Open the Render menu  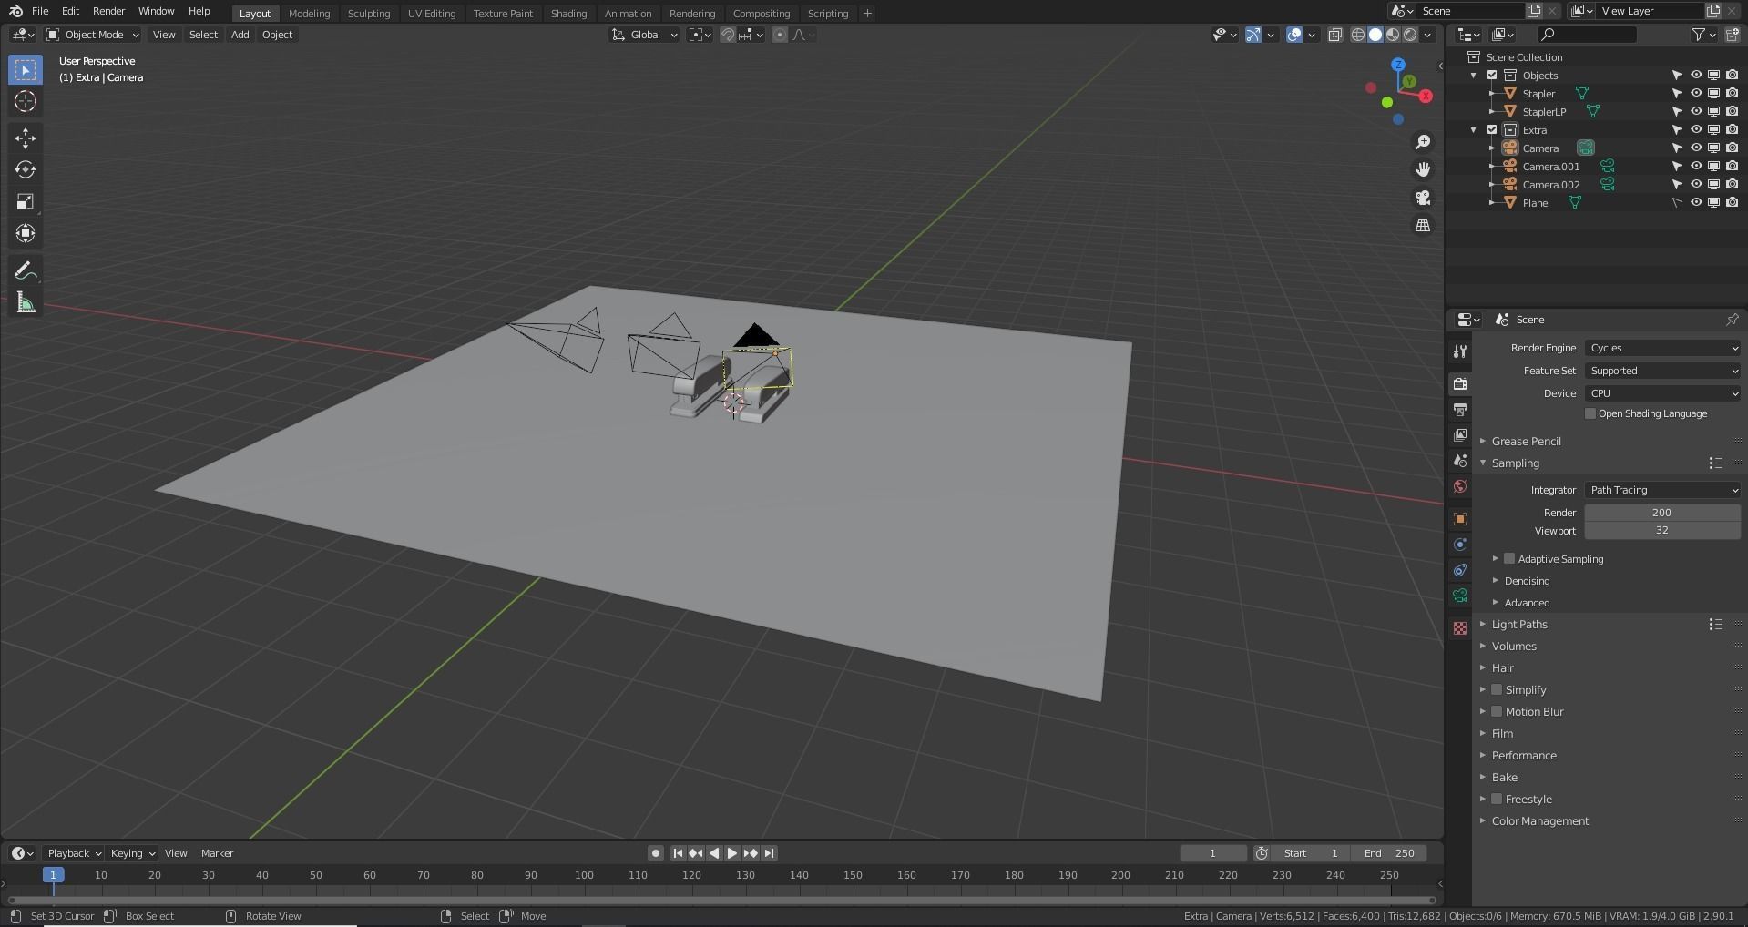point(108,11)
